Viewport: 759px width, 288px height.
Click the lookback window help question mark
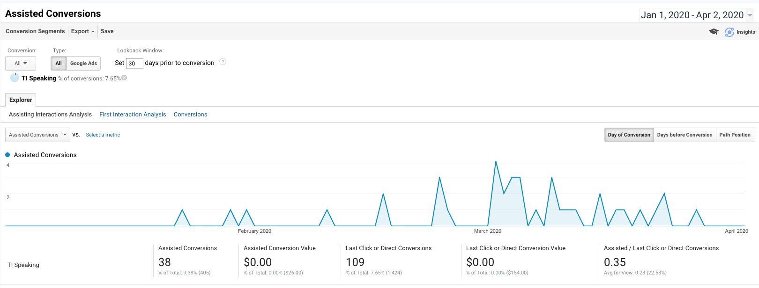[223, 62]
